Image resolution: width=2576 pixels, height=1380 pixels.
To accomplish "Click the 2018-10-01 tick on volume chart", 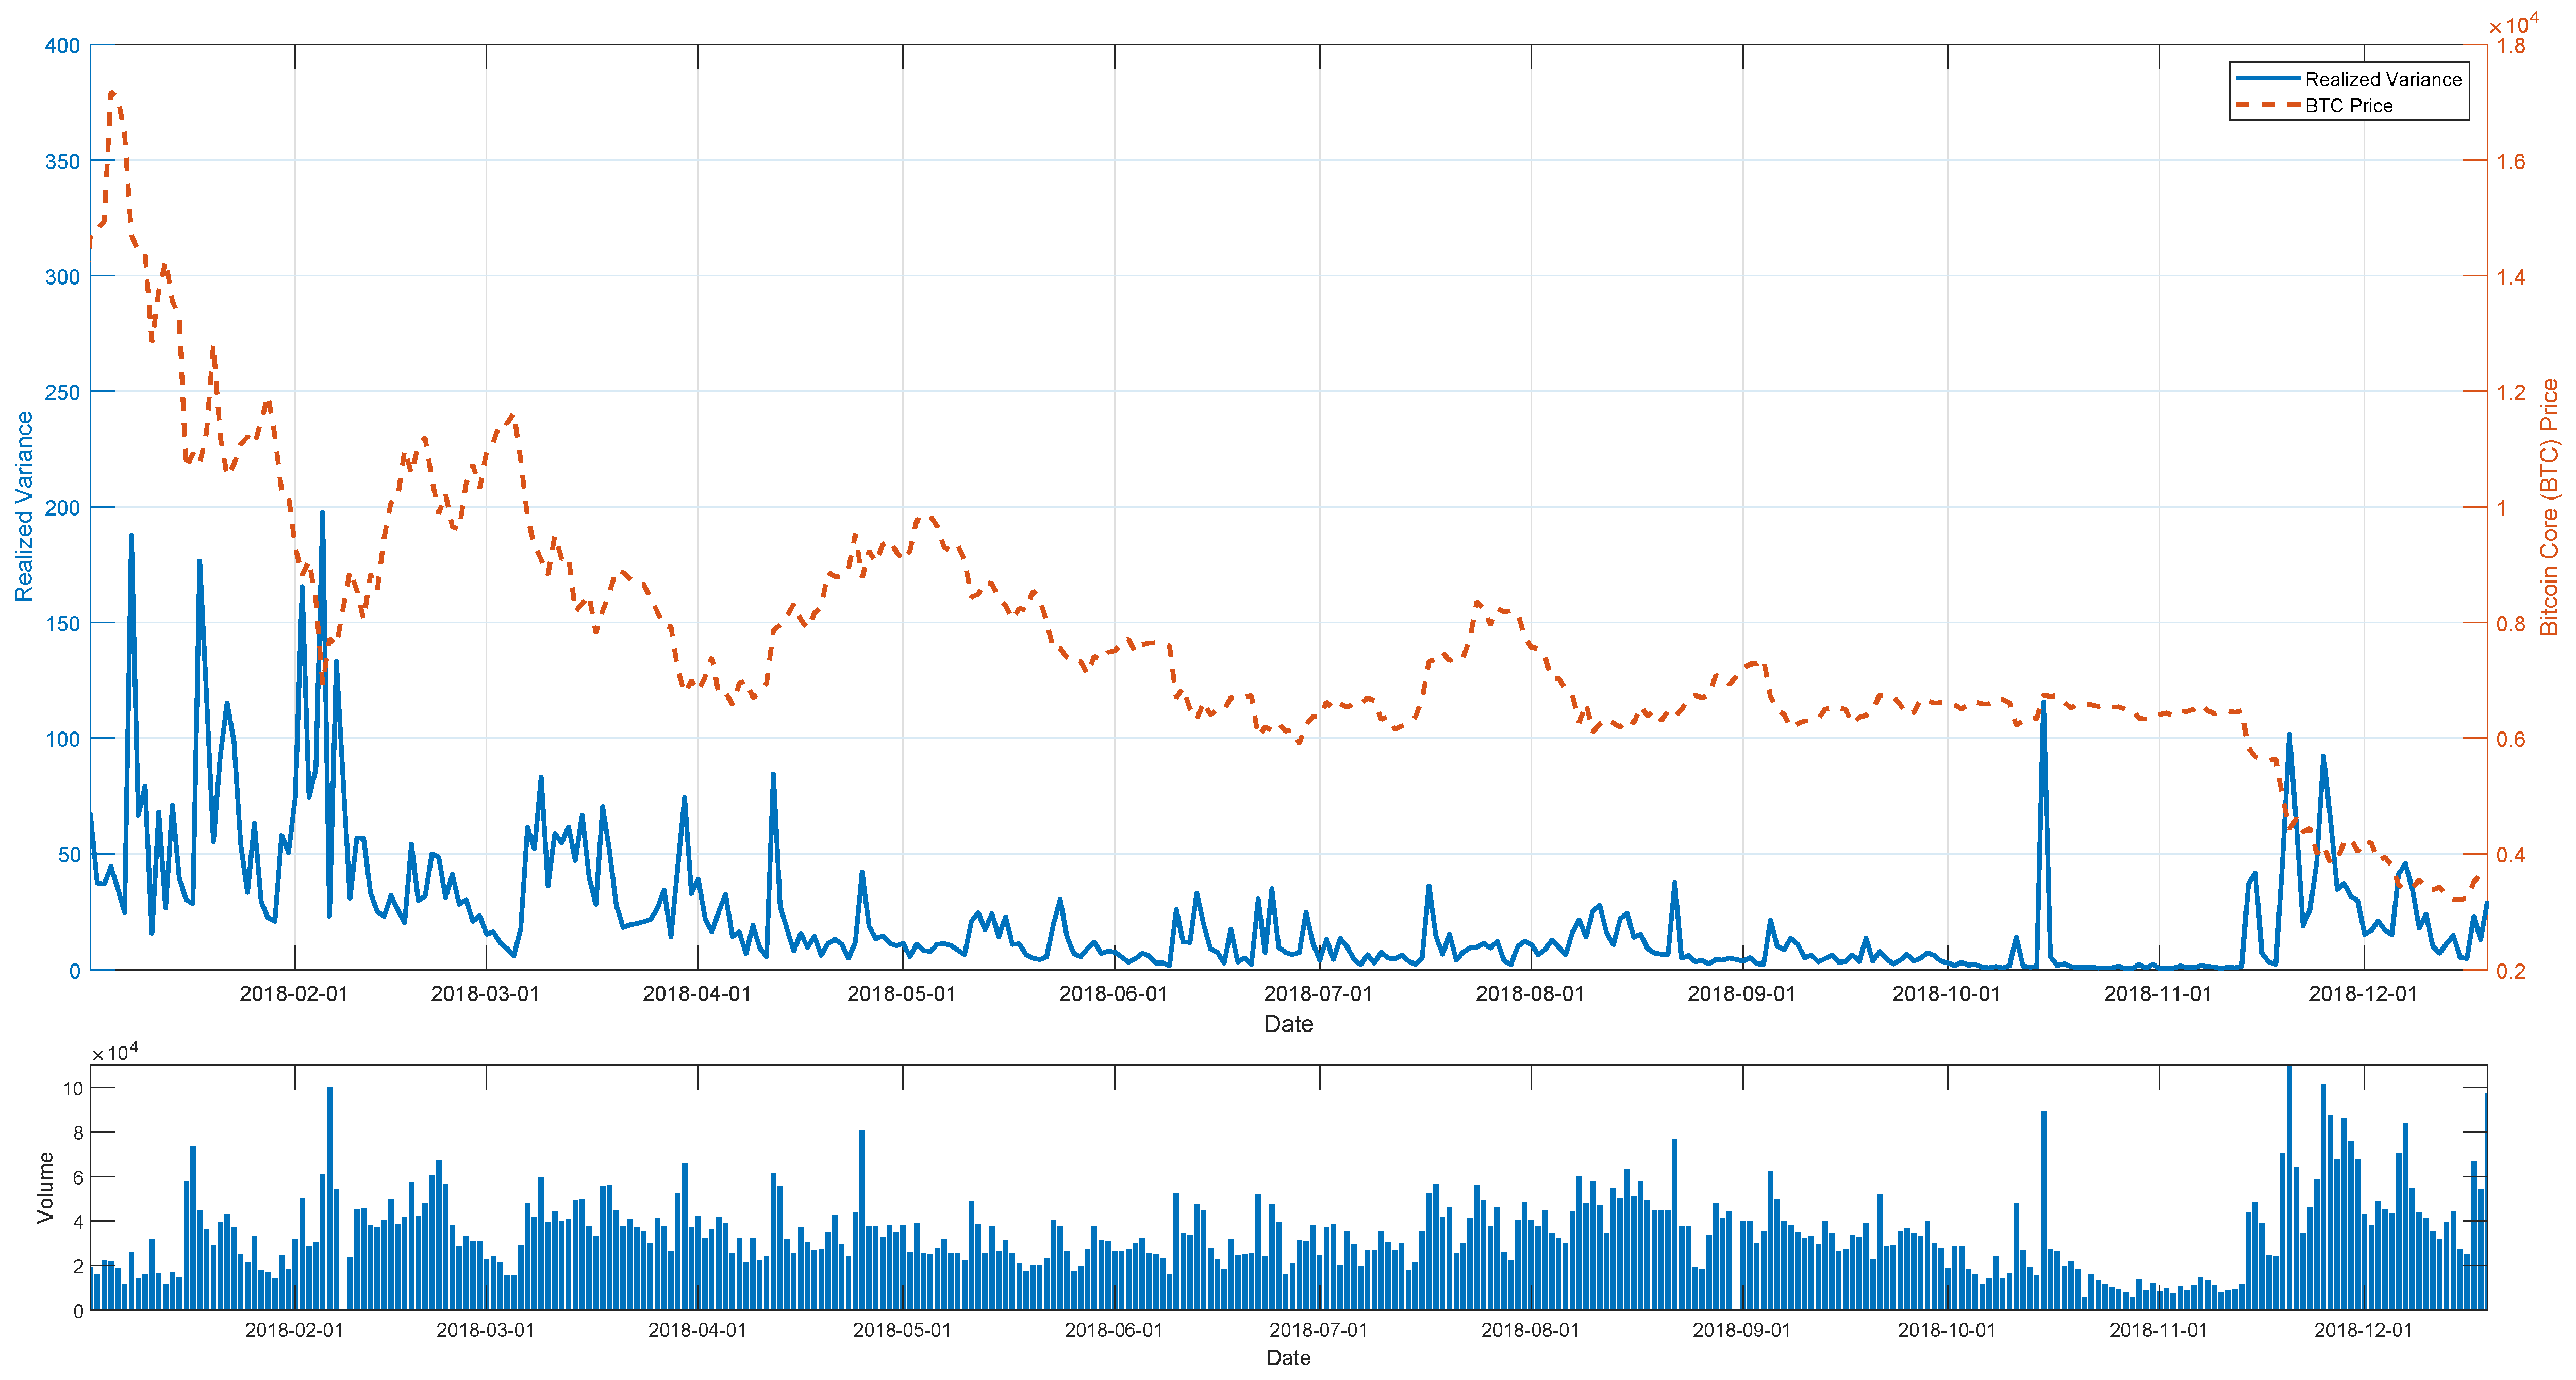I will [1946, 1330].
